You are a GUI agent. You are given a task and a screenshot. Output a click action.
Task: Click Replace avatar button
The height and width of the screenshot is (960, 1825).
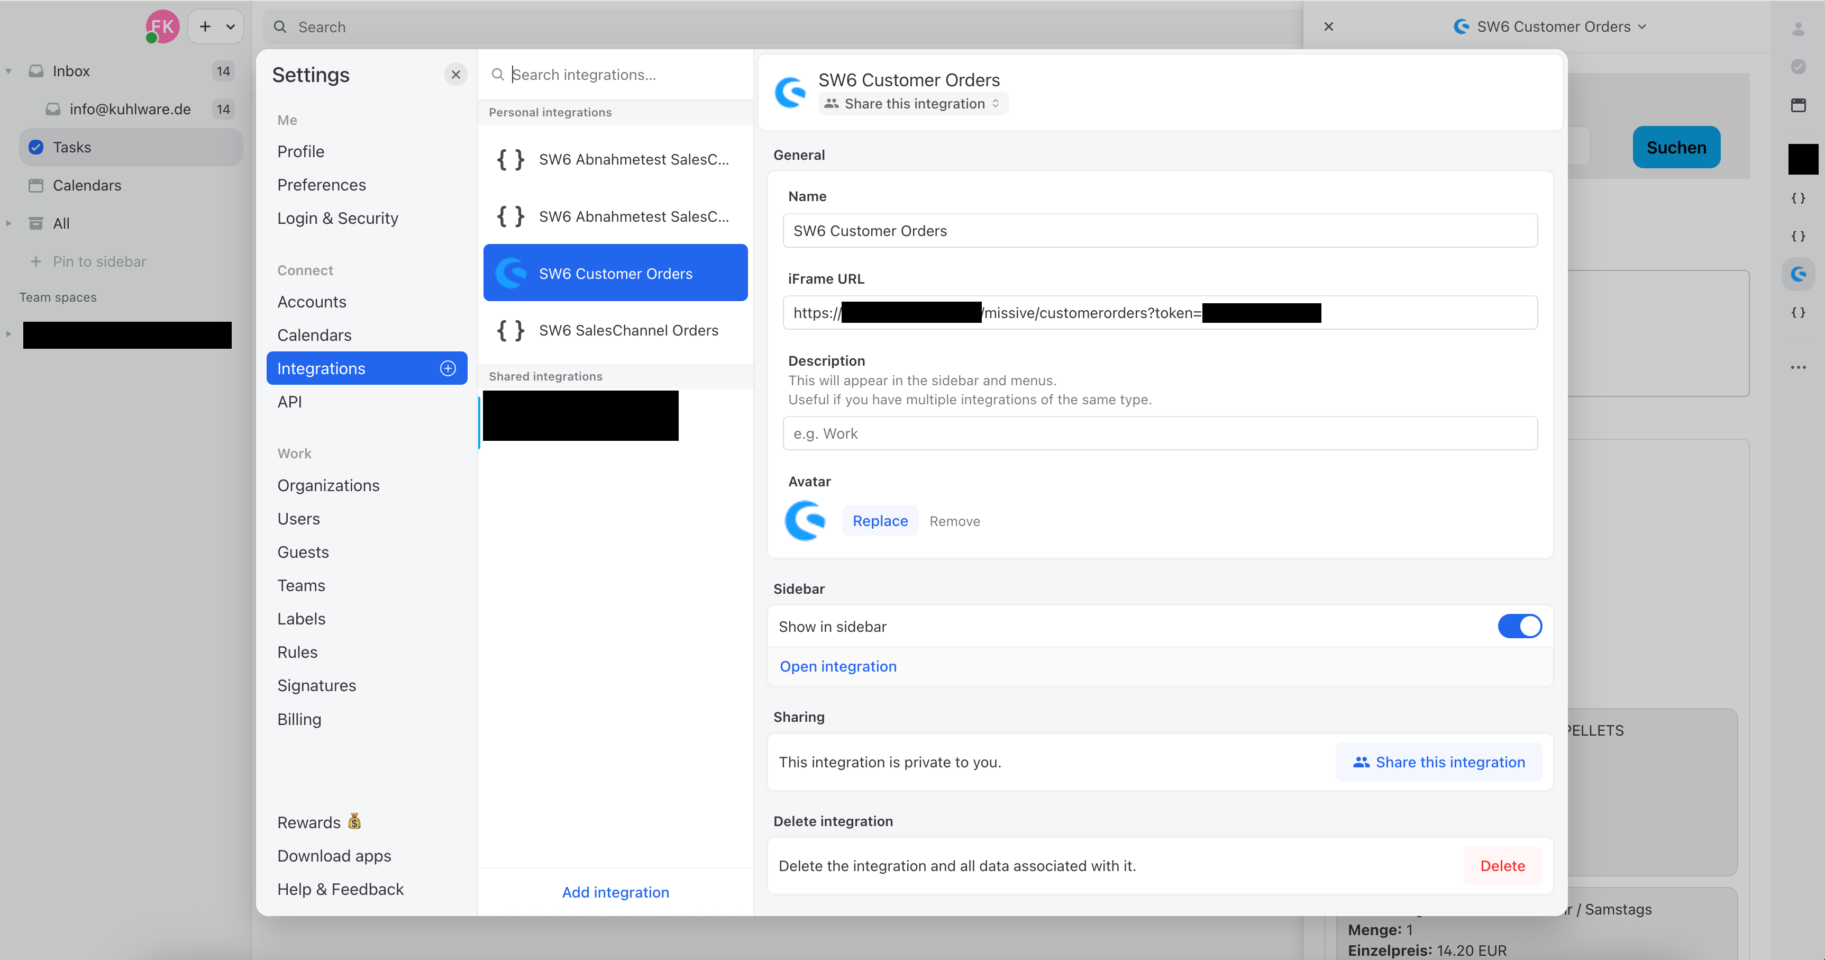coord(880,521)
